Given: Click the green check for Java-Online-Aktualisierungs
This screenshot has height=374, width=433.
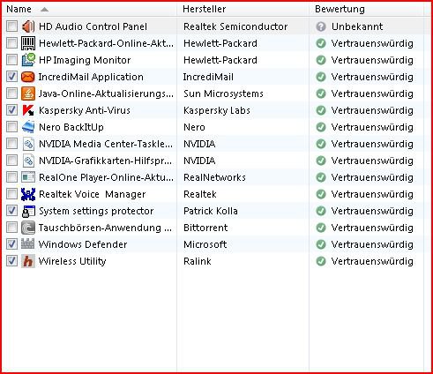Looking at the screenshot, I should [321, 93].
